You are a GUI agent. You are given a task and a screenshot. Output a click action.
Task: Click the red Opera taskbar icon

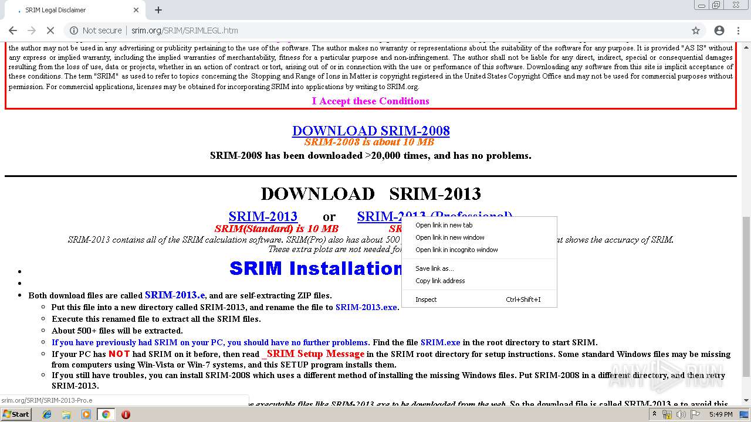126,414
